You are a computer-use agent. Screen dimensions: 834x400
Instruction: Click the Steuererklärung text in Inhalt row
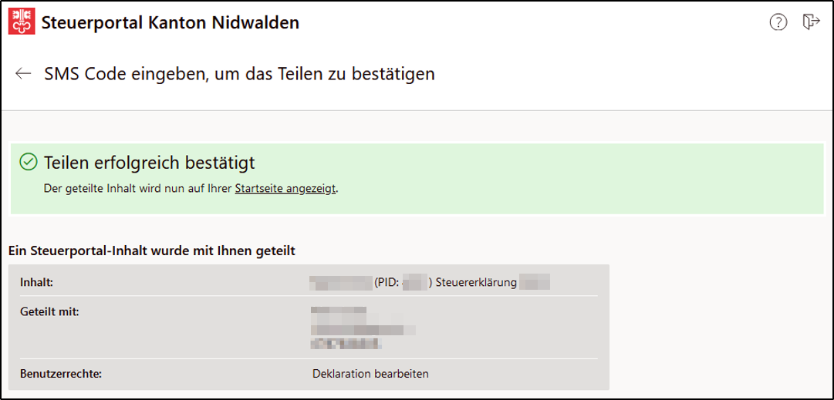tap(476, 283)
